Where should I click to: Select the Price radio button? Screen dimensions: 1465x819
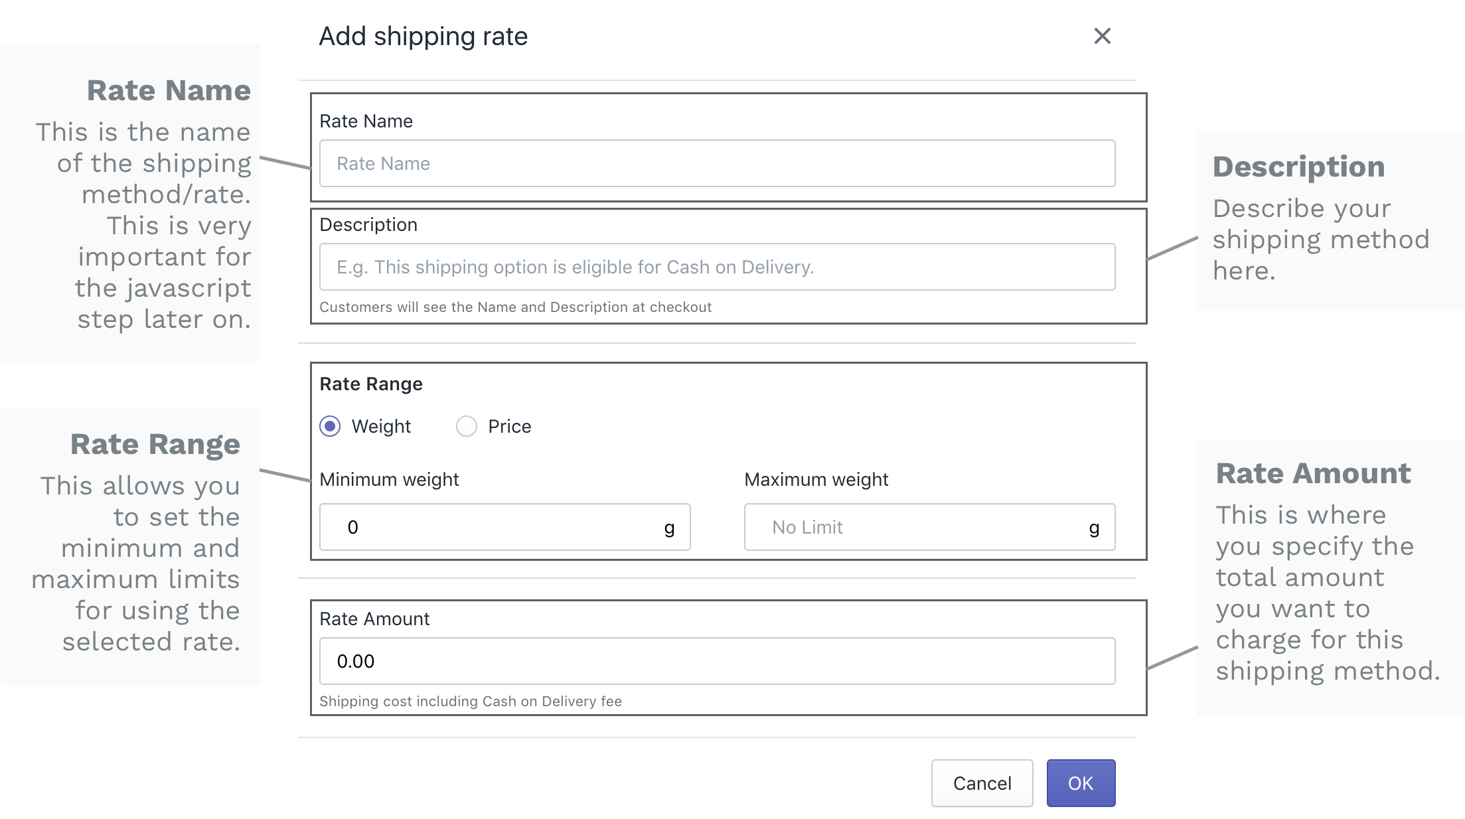pyautogui.click(x=467, y=426)
